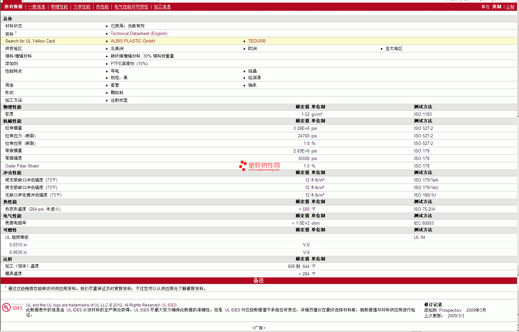Click the 1.52 density value
The image size is (519, 332).
coord(305,114)
